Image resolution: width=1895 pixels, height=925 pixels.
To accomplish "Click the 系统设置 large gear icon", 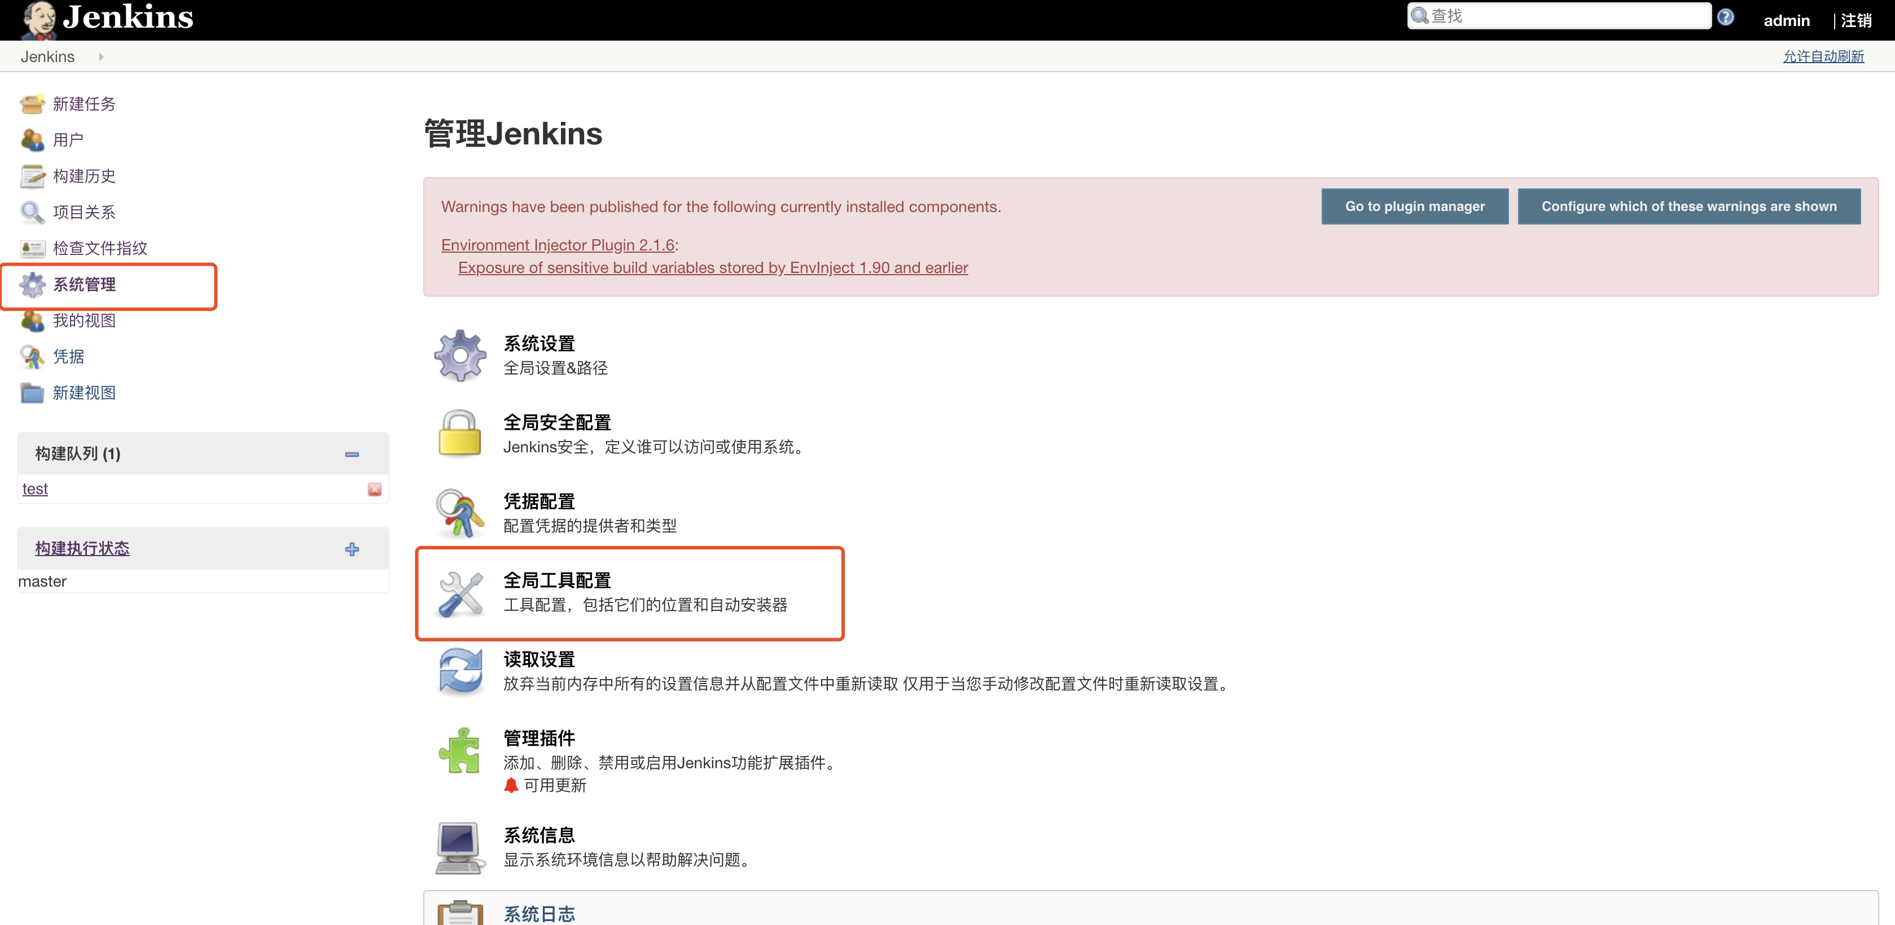I will click(x=460, y=355).
